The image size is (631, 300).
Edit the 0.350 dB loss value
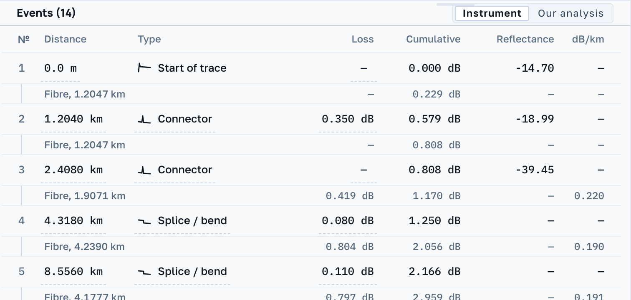(x=348, y=119)
